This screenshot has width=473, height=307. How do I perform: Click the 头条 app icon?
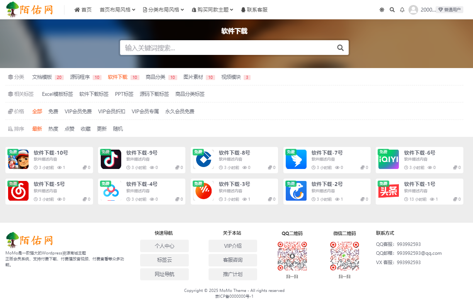click(388, 191)
